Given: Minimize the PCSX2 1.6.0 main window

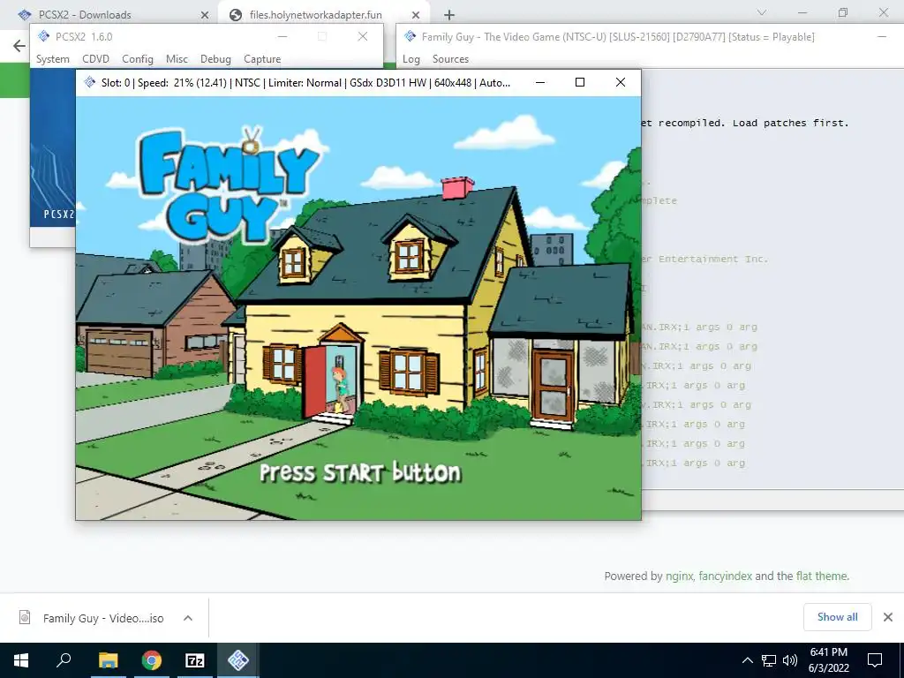Looking at the screenshot, I should pyautogui.click(x=282, y=36).
